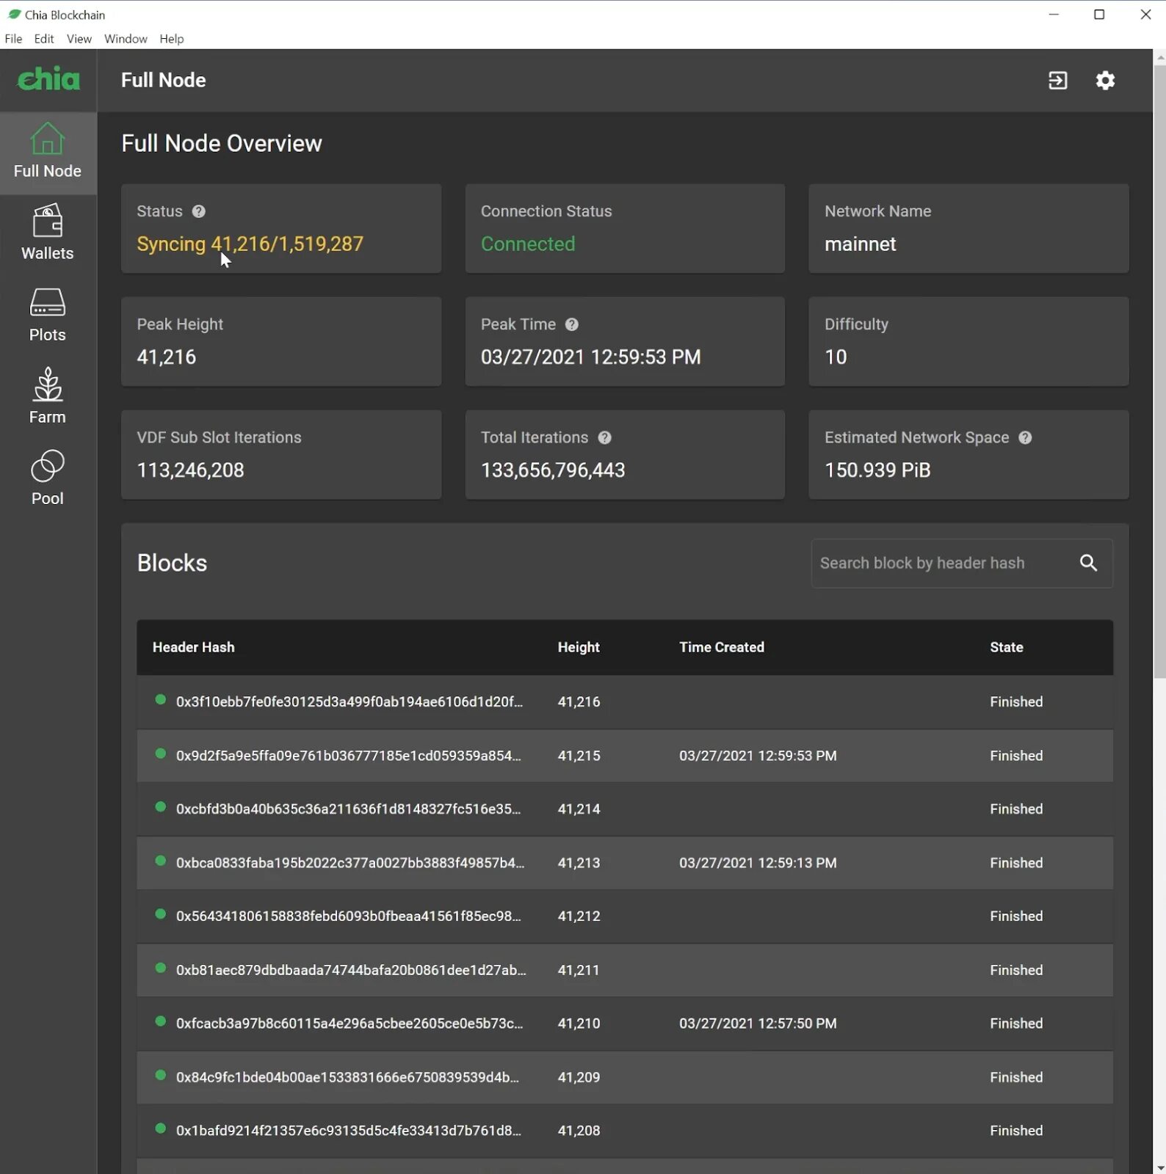Open block row with height 41,216

(x=625, y=701)
